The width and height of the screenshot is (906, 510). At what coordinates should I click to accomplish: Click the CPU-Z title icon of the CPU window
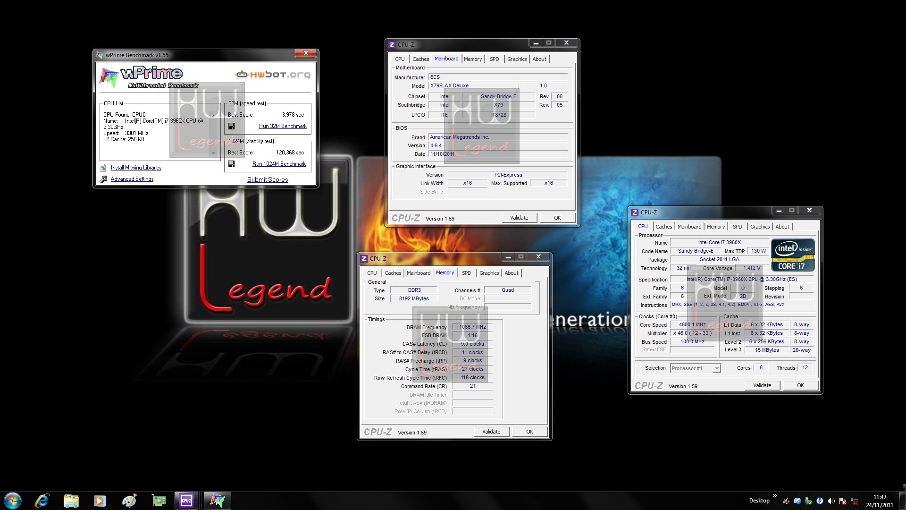click(x=635, y=212)
